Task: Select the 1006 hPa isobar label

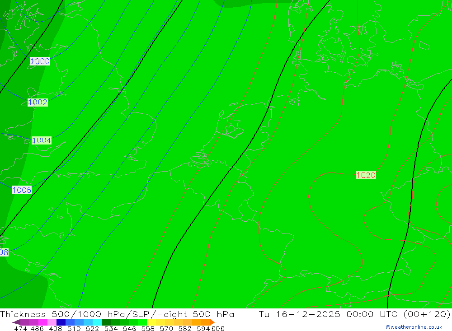Action: click(x=22, y=190)
